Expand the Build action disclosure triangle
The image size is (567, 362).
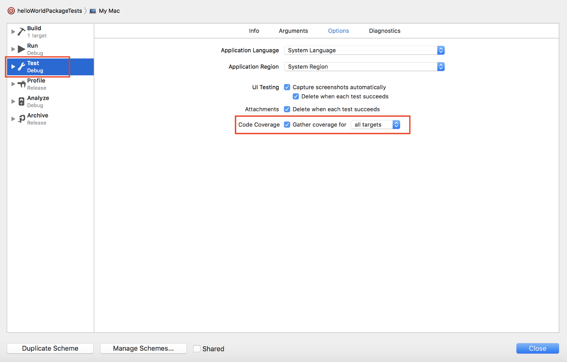tap(13, 32)
